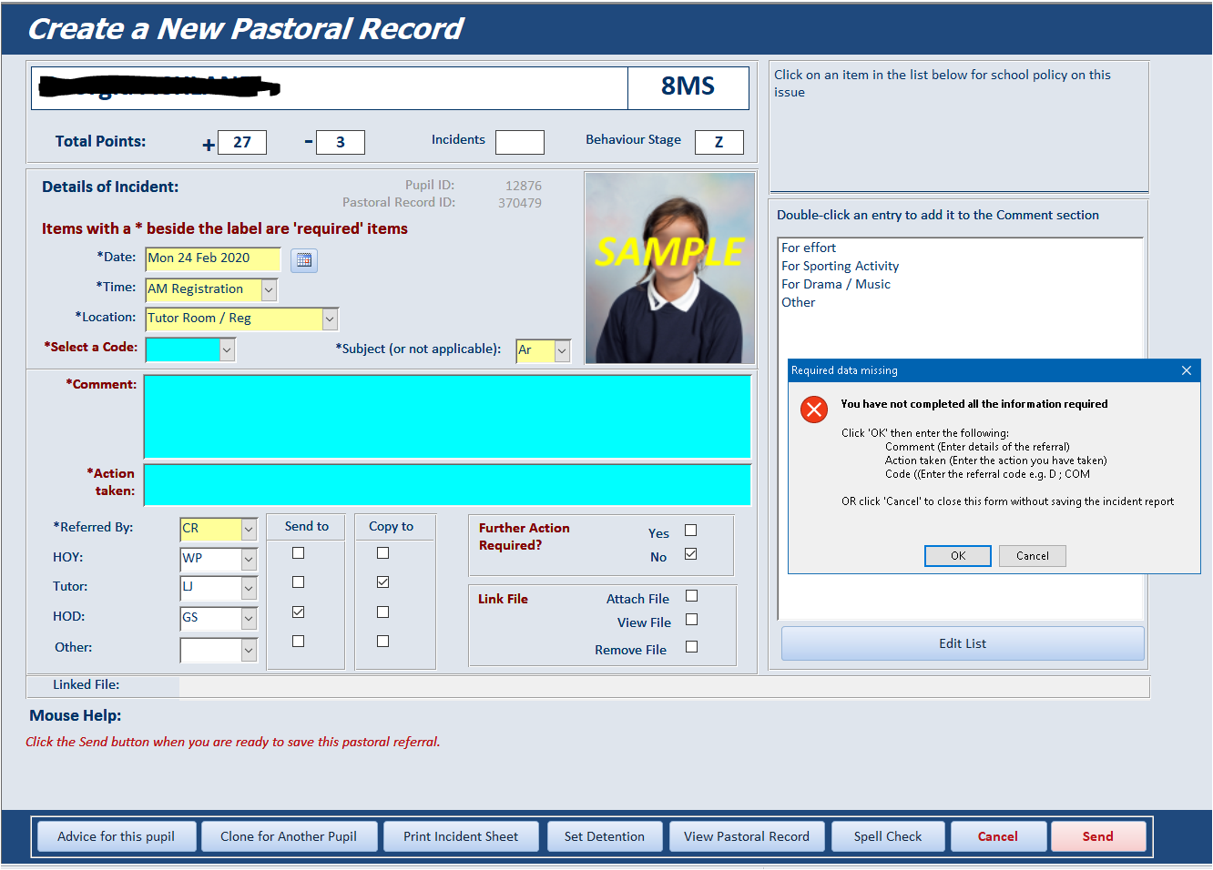Image resolution: width=1213 pixels, height=870 pixels.
Task: Open the empty Other staff dropdown
Action: click(249, 650)
